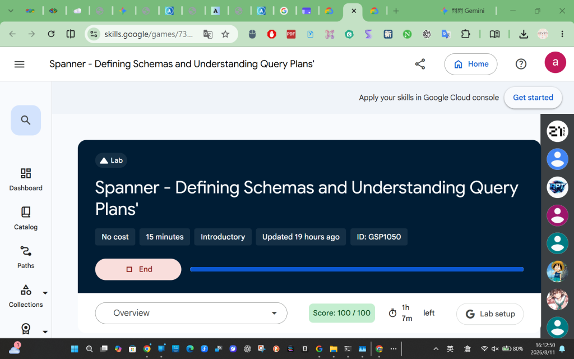The image size is (574, 359).
Task: Open the hamburger navigation menu
Action: [x=20, y=65]
